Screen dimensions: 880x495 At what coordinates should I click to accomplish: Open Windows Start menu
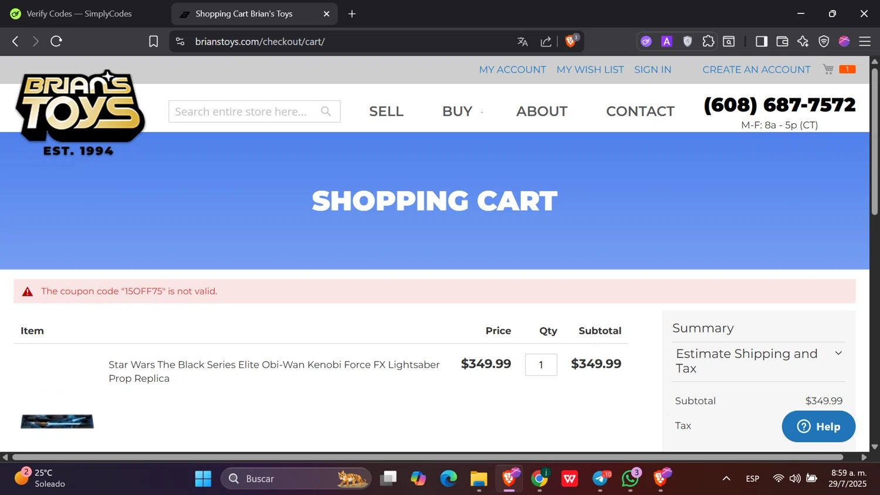[203, 479]
